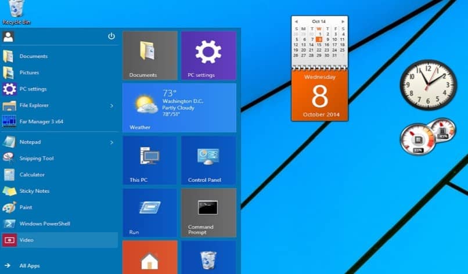Screen dimensions: 468x274
Task: Open Windows PowerShell
Action: coord(60,223)
